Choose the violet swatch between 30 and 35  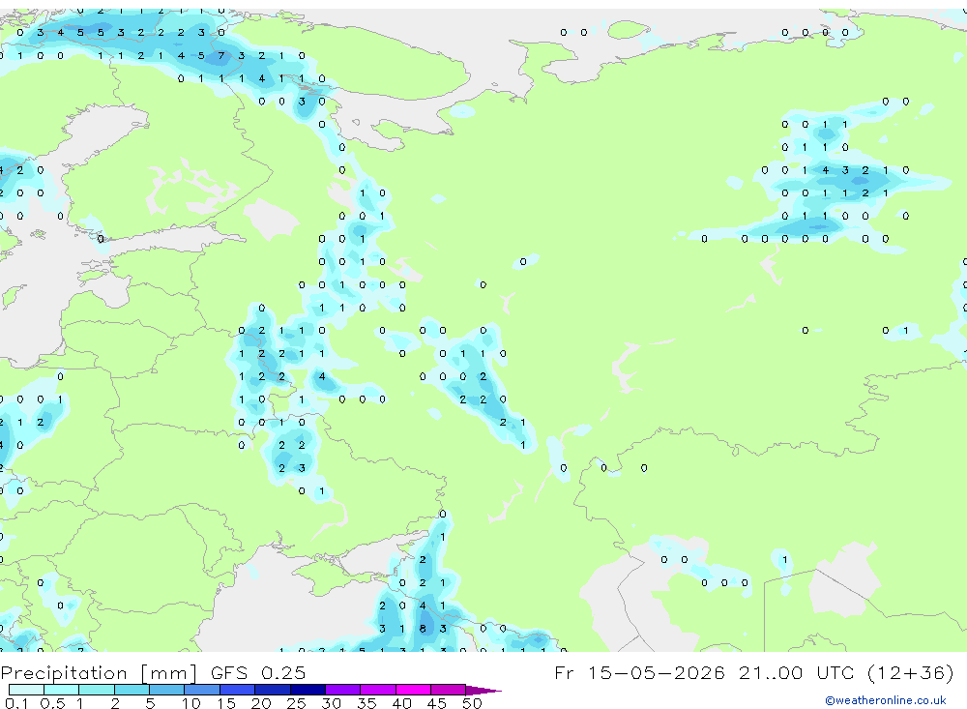coord(343,690)
